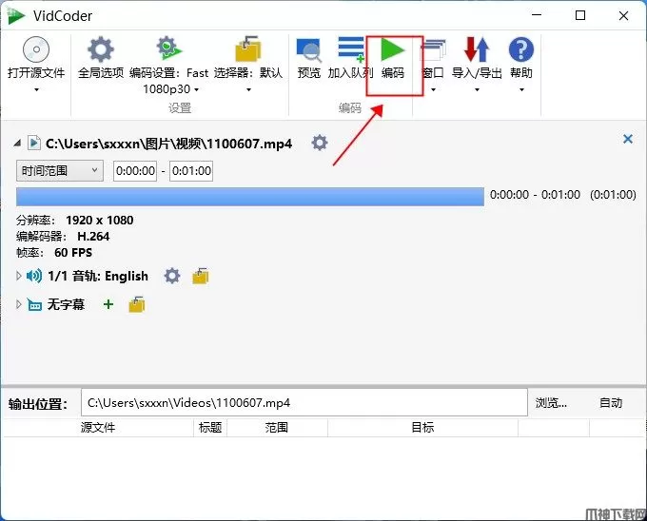
Task: Open the 选择器 dropdown arrow
Action: click(x=248, y=89)
